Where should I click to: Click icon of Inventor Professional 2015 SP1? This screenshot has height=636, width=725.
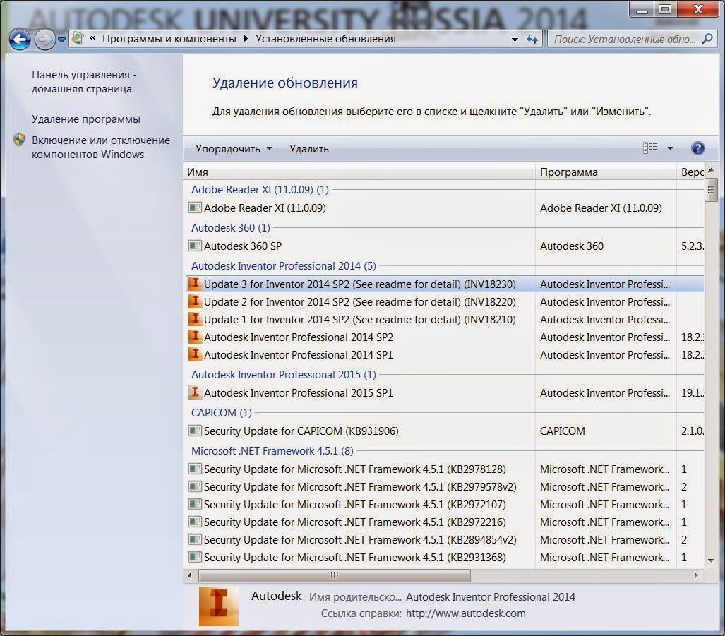(x=195, y=392)
